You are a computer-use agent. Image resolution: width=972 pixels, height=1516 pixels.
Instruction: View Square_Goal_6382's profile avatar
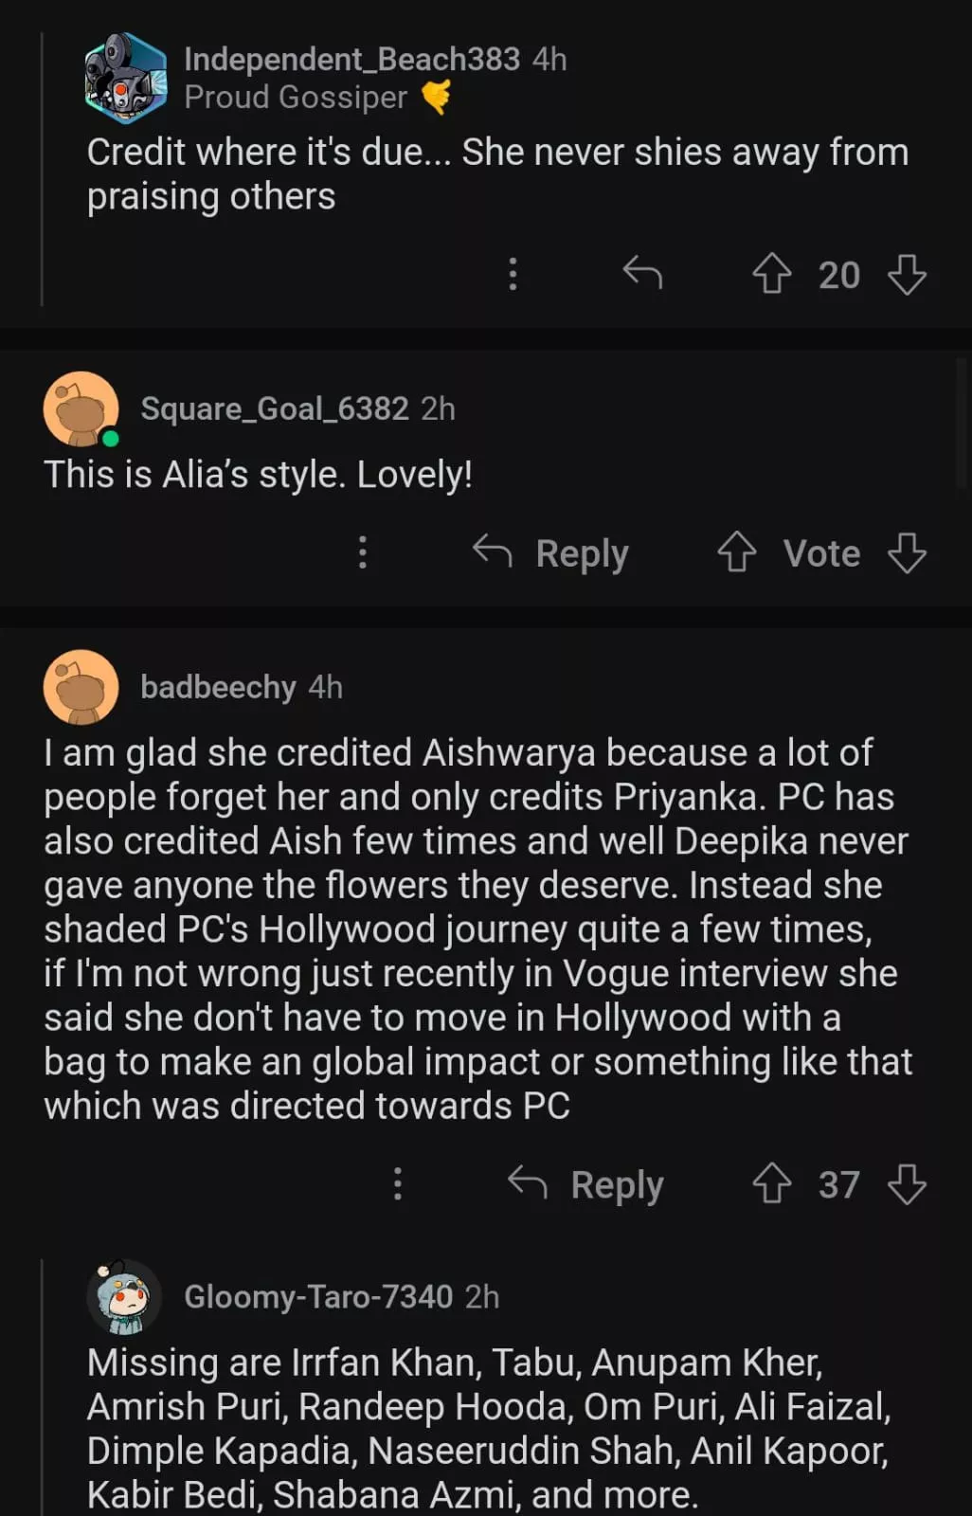click(81, 408)
